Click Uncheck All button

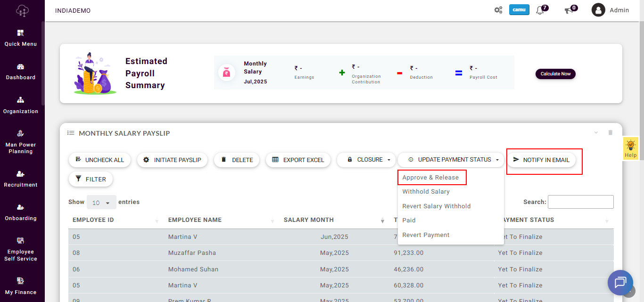click(x=99, y=160)
